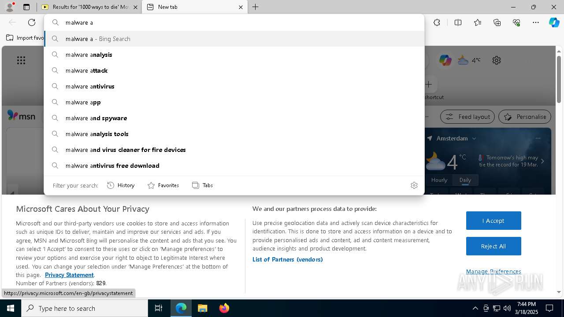Image resolution: width=564 pixels, height=317 pixels.
Task: Choose 'malware app' suggestion
Action: coord(234,102)
